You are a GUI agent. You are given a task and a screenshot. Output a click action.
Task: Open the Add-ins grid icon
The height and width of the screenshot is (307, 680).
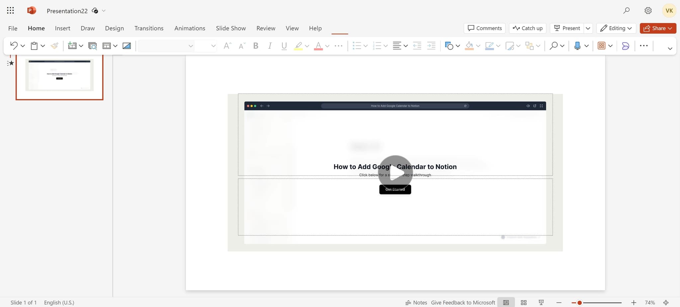click(x=601, y=46)
